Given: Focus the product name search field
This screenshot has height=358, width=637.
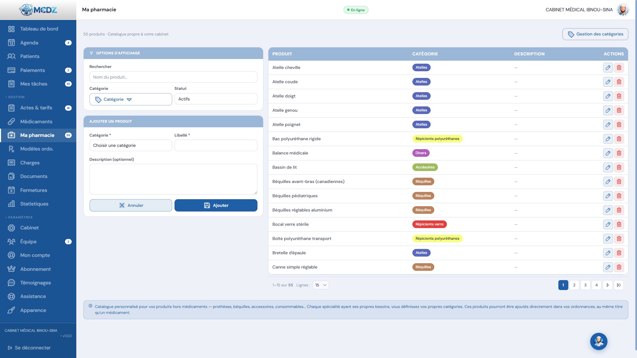Looking at the screenshot, I should 173,77.
